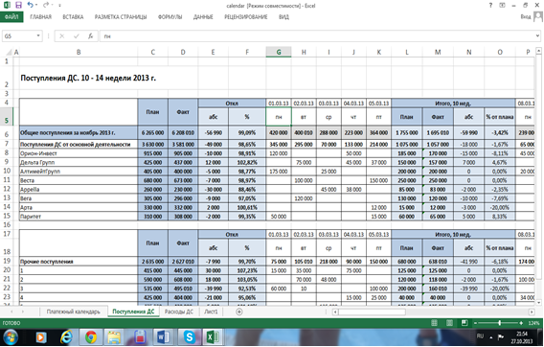Screen dimensions: 544x347
Task: Click the cell Орион-Инвест
Action: click(79, 153)
